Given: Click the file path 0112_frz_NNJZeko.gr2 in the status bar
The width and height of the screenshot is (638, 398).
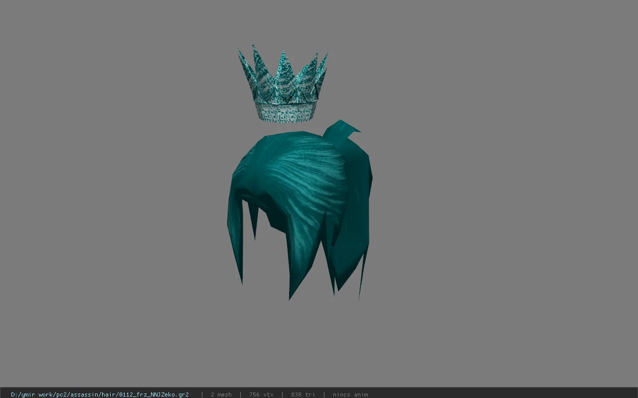Looking at the screenshot, I should (100, 395).
